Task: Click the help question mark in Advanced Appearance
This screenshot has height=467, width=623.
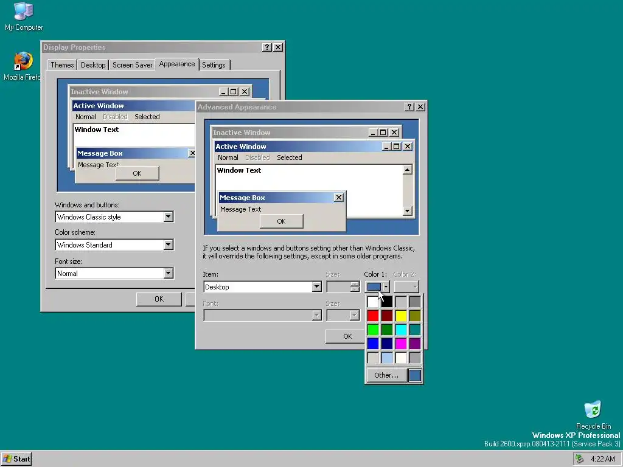Action: (x=409, y=107)
